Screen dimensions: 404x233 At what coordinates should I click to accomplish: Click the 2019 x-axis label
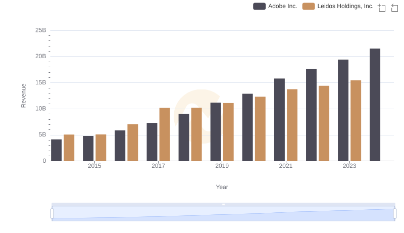(x=222, y=166)
